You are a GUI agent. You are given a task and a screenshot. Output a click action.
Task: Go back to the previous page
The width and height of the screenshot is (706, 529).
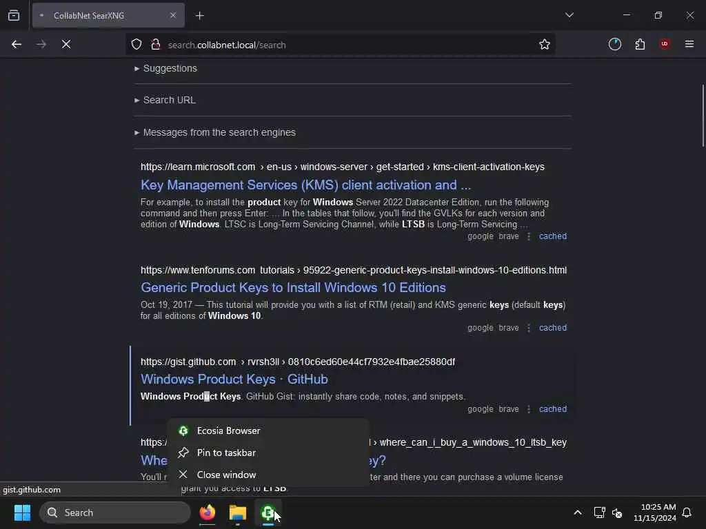[17, 44]
